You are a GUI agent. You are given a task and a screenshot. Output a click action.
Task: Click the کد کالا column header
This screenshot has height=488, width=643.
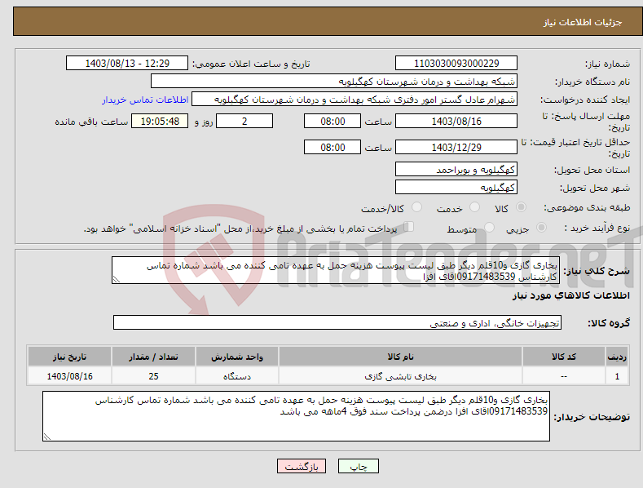point(564,357)
